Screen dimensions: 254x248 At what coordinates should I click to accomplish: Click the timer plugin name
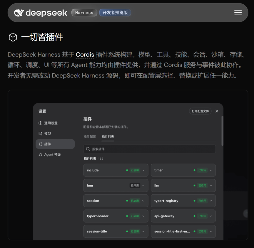158,170
